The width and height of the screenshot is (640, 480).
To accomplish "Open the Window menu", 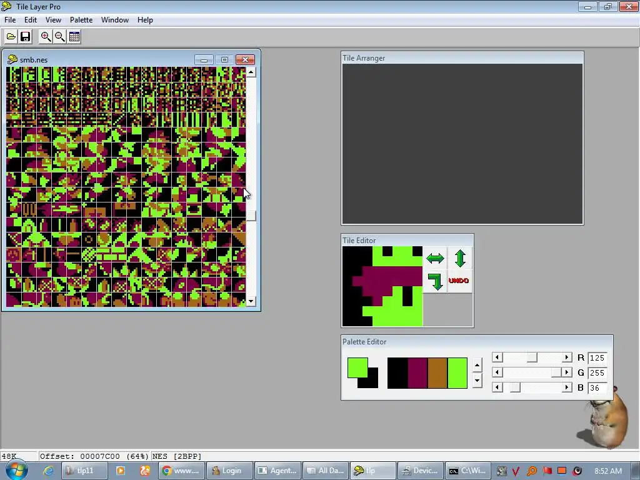I will click(115, 19).
